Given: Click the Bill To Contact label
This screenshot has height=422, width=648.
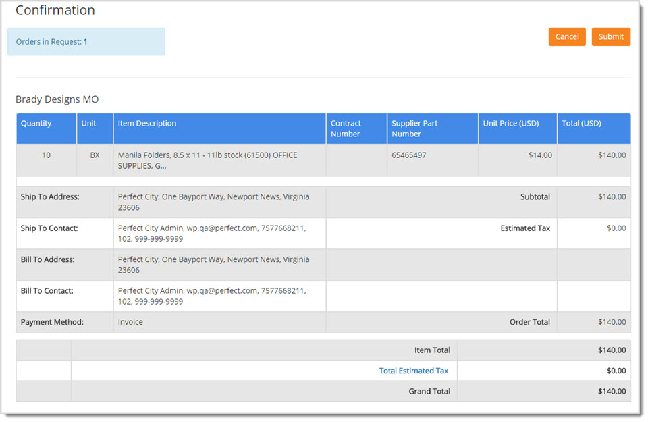Looking at the screenshot, I should coord(47,291).
